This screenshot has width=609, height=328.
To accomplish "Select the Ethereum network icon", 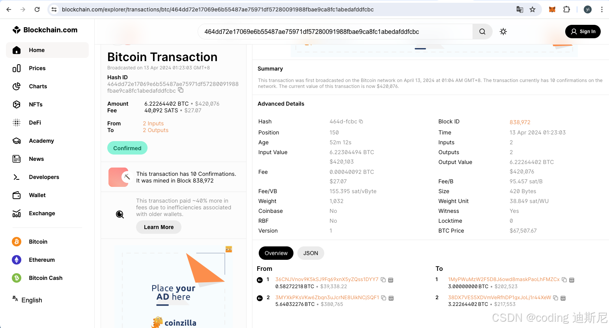I will [16, 260].
